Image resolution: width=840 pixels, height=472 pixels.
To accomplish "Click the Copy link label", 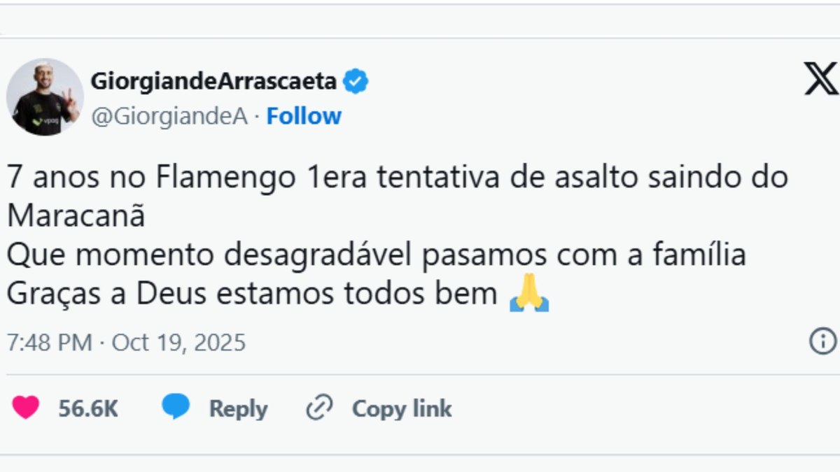I will (x=401, y=409).
